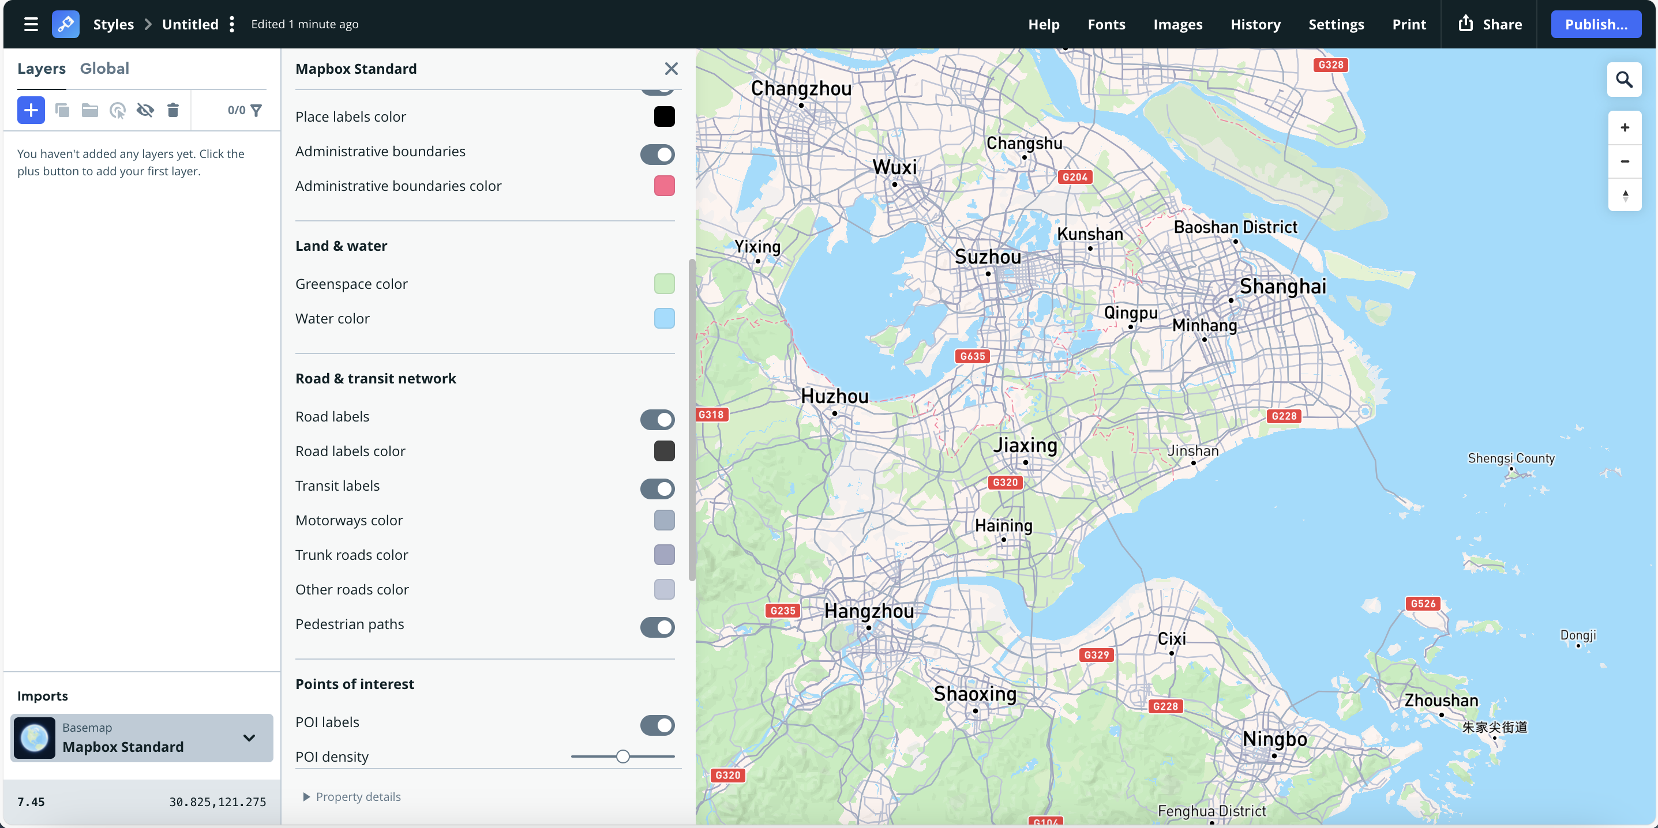
Task: Reset map bearing with compass button
Action: click(x=1625, y=195)
